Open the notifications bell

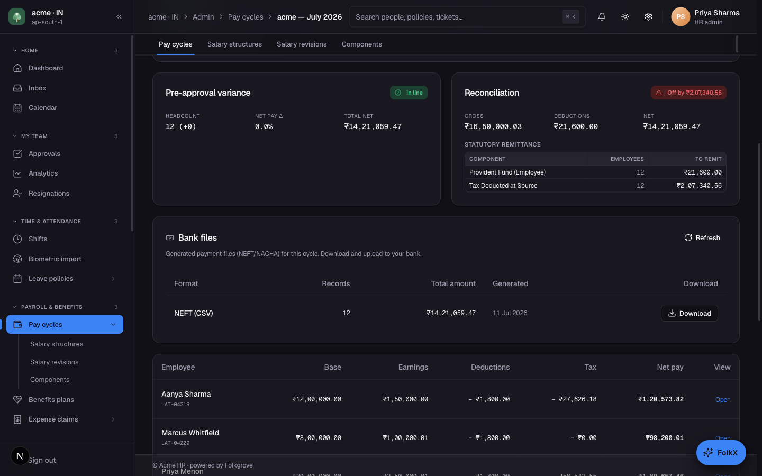click(602, 17)
